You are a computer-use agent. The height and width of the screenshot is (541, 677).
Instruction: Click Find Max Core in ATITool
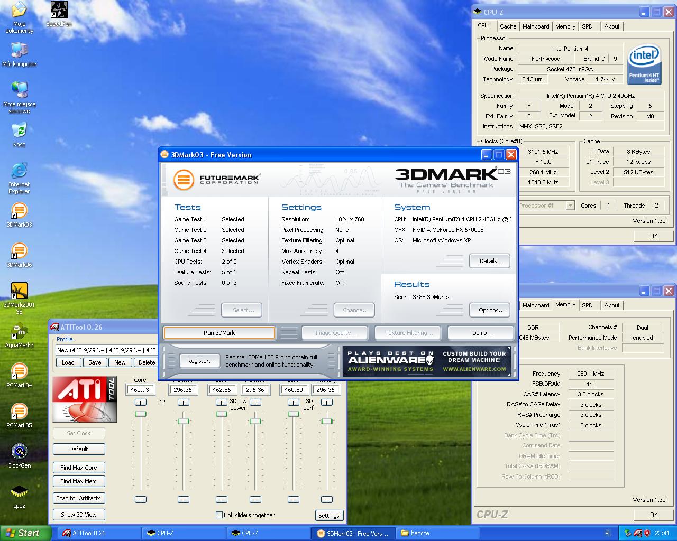tap(79, 468)
